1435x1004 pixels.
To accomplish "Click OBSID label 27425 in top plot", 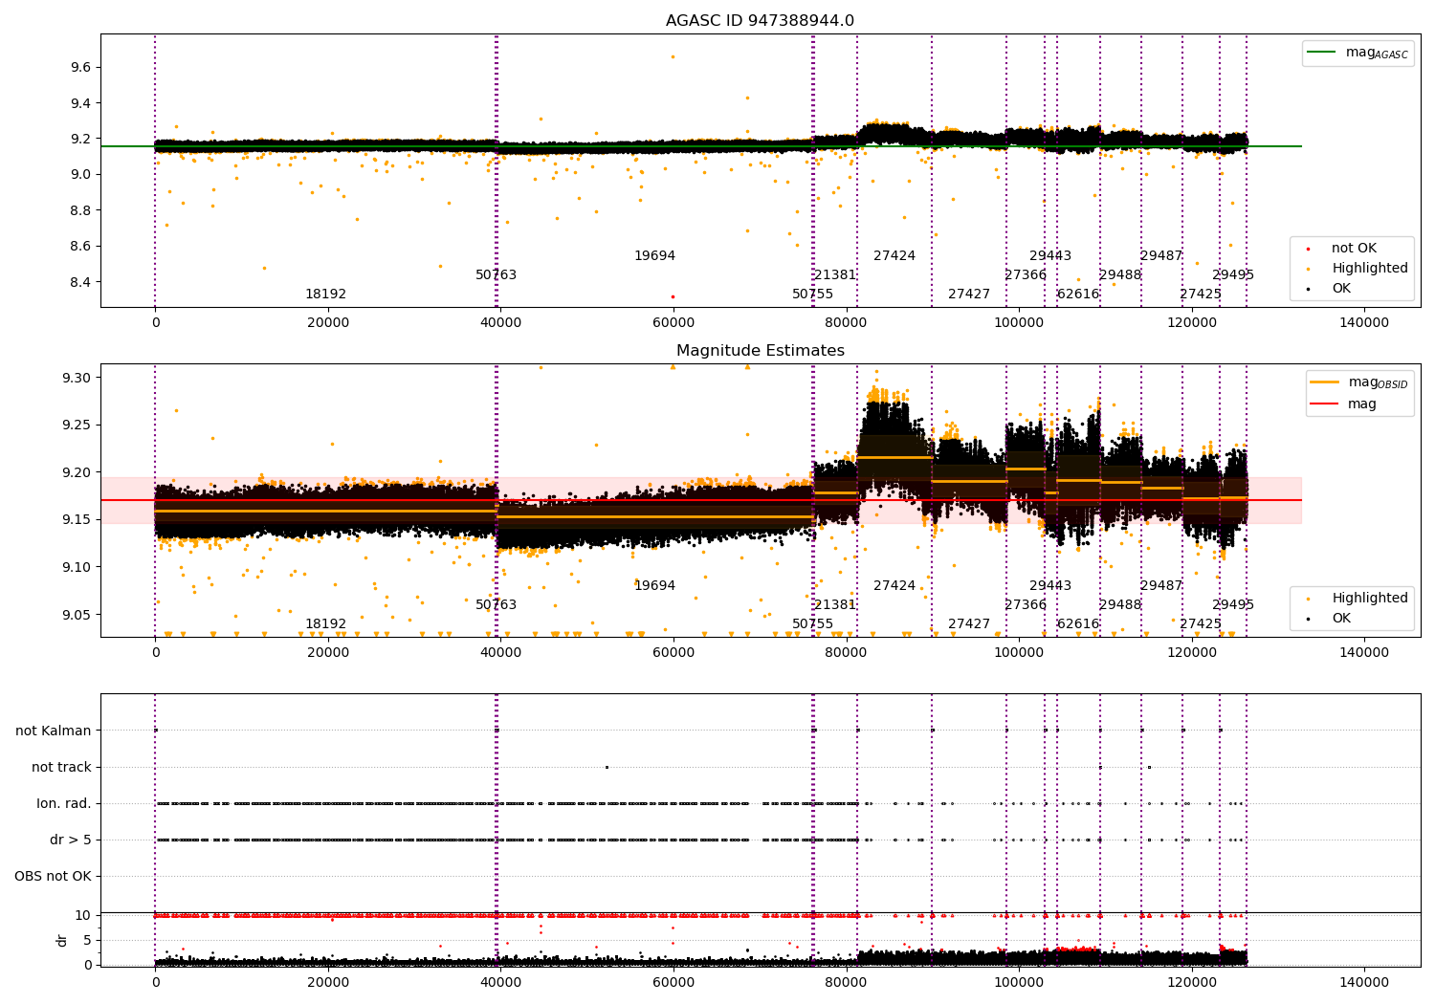I will click(x=1201, y=295).
